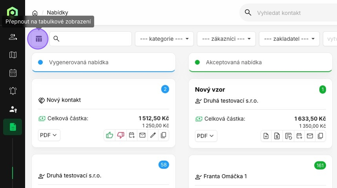Open the active documents item in the sidebar
This screenshot has height=188, width=337.
coord(13,127)
